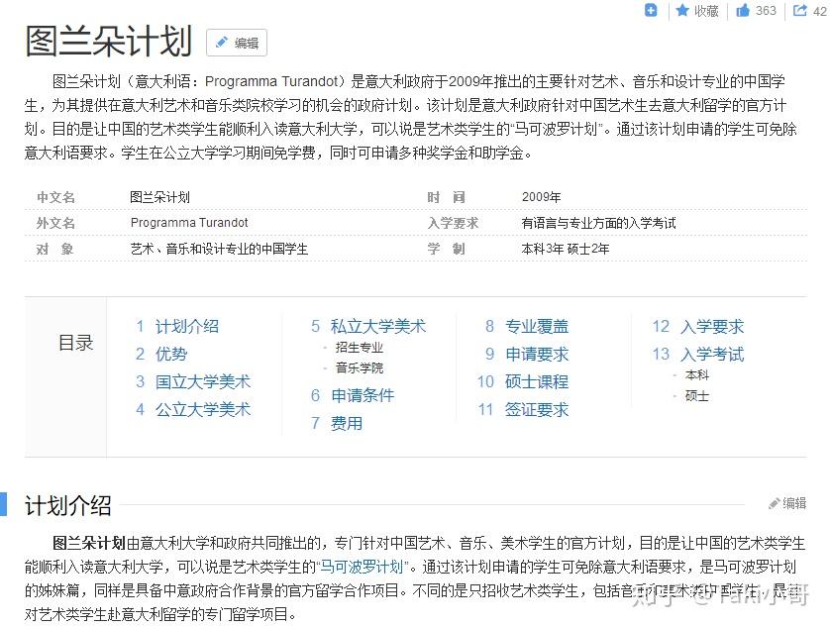Click the 编辑 link in 计划介绍 section
Viewport: 830px width, 628px height.
794,503
